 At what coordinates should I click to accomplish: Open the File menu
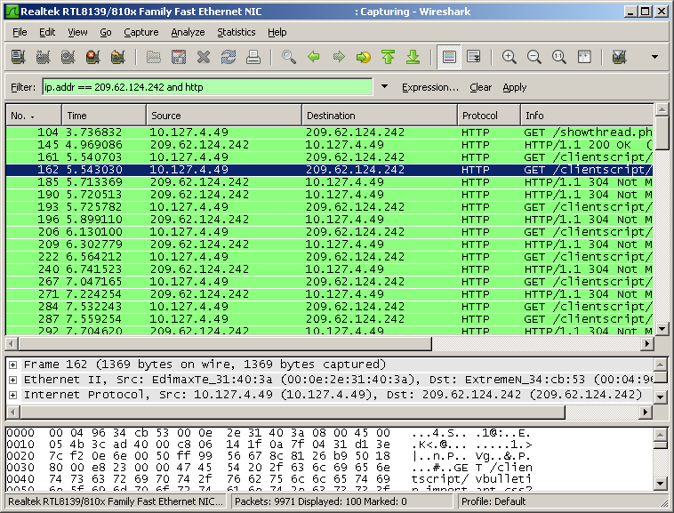(x=20, y=32)
